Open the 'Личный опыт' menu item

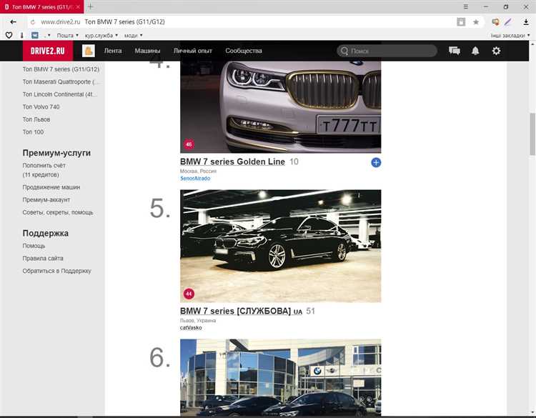[193, 51]
